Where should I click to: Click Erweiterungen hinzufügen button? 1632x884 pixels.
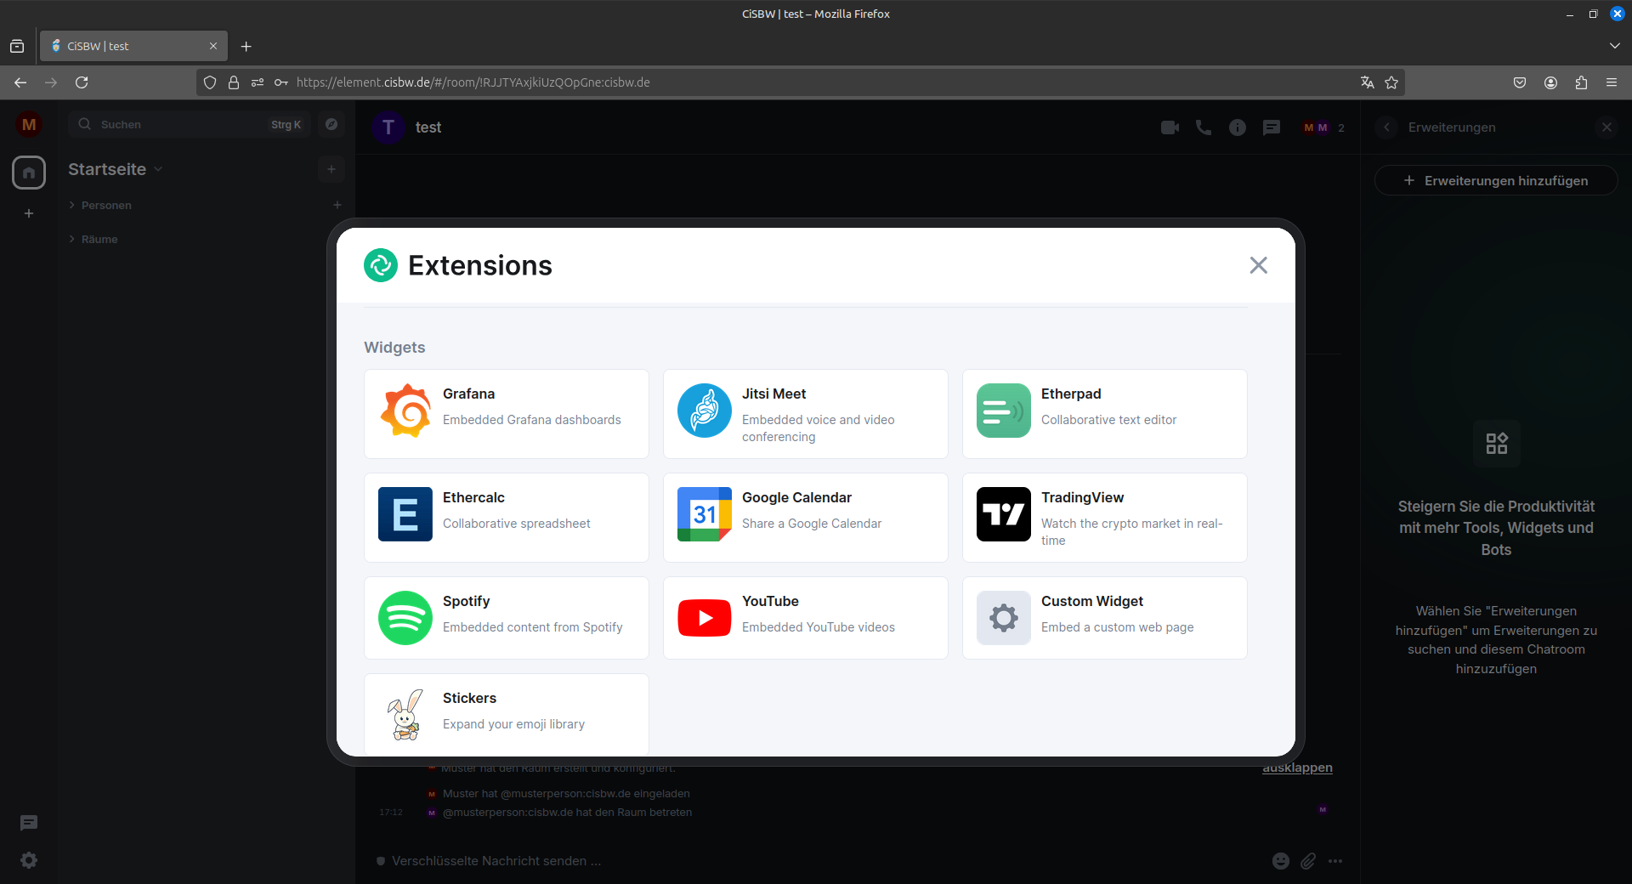(x=1496, y=180)
